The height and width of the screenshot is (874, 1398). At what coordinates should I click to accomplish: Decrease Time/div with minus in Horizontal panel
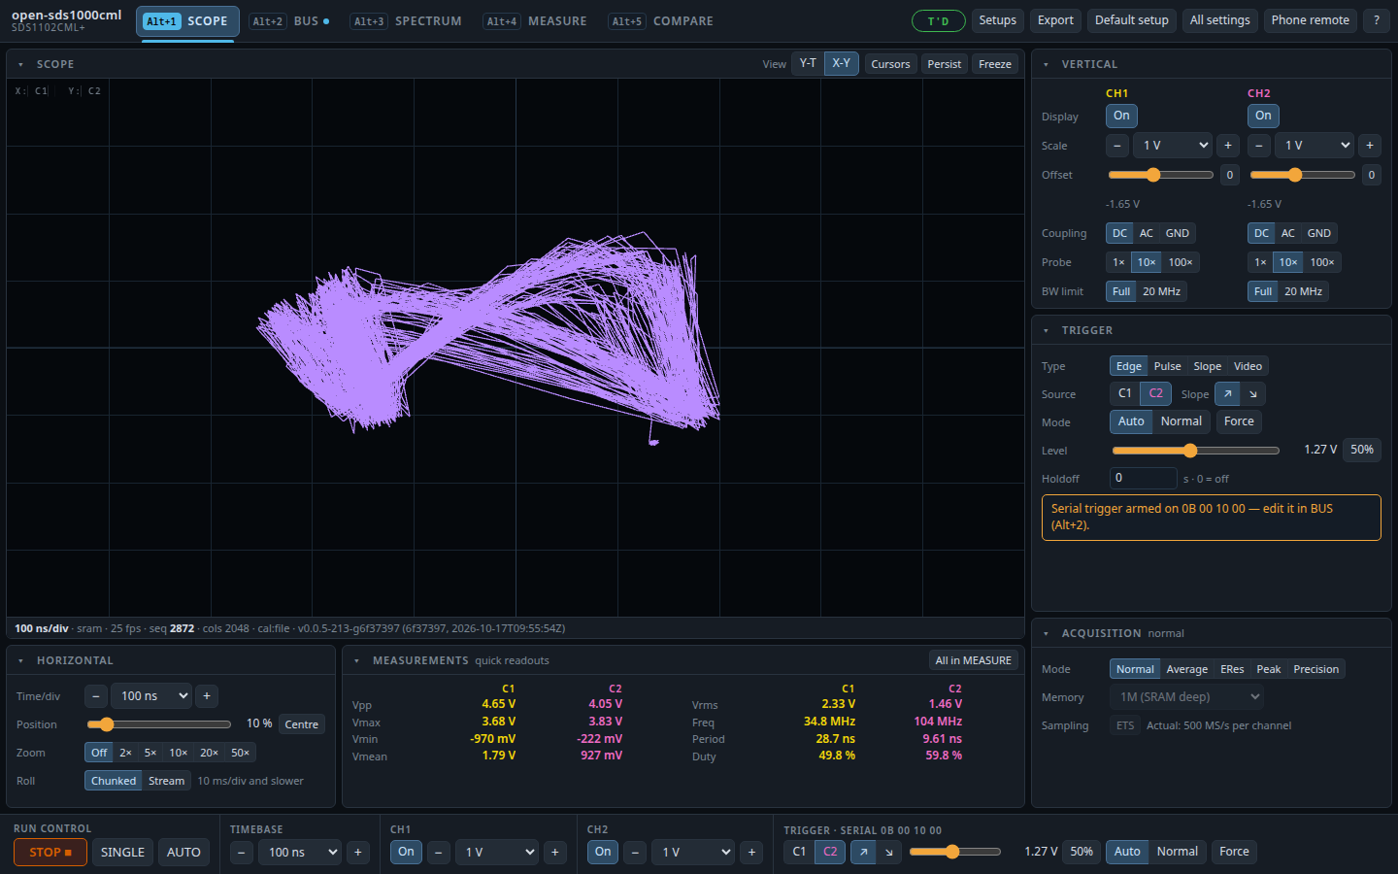(96, 696)
